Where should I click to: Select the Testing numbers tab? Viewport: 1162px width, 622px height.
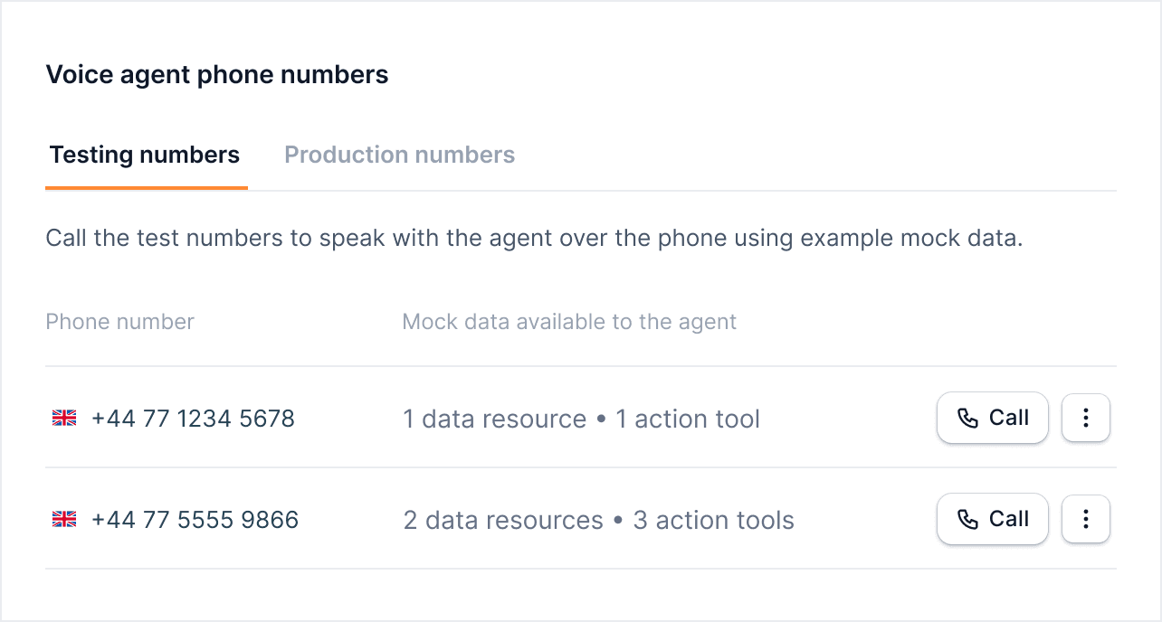[x=145, y=155]
